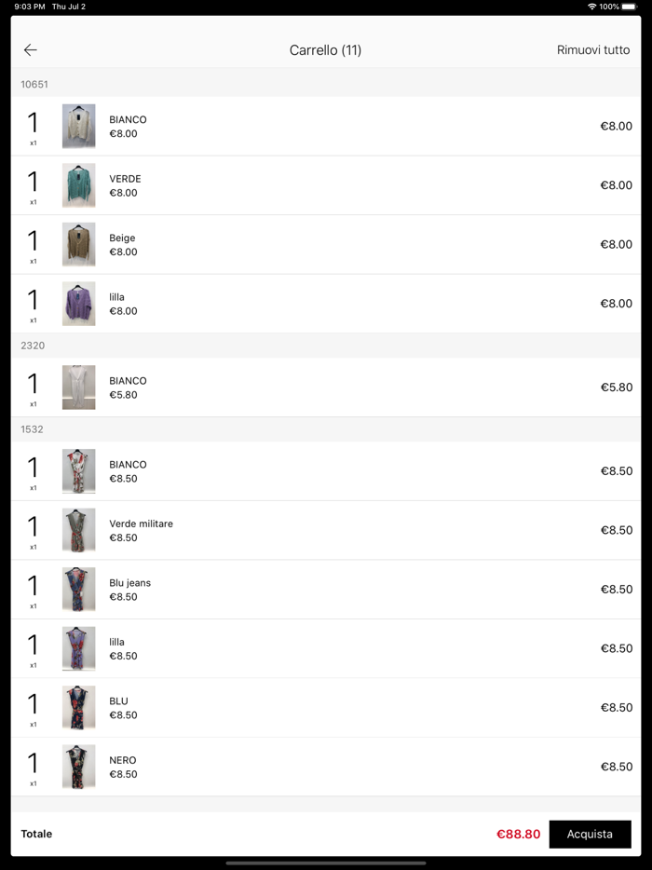Viewport: 652px width, 870px height.
Task: Tap the NERO floral dress thumbnail
Action: pyautogui.click(x=78, y=767)
